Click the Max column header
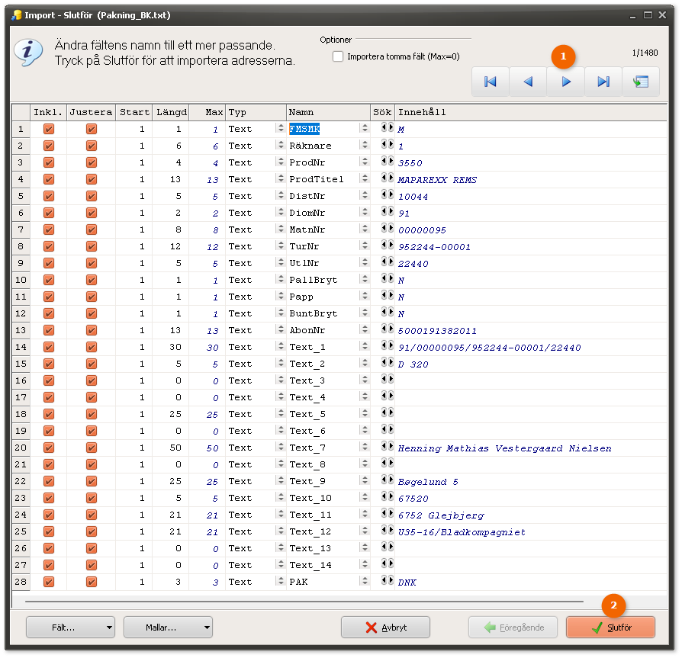Image resolution: width=682 pixels, height=658 pixels. [207, 112]
